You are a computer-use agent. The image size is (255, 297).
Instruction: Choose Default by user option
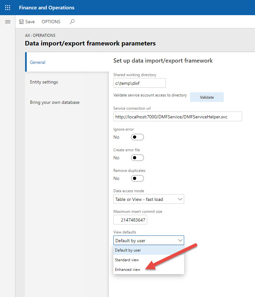click(x=149, y=250)
